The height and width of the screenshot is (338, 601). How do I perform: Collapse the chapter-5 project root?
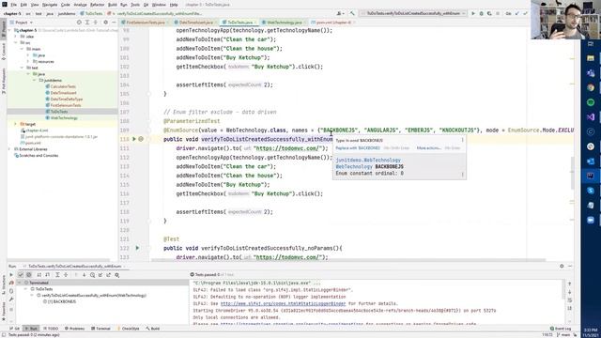10,30
